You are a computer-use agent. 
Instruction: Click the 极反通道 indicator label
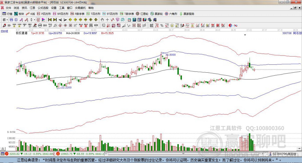(x=22, y=33)
